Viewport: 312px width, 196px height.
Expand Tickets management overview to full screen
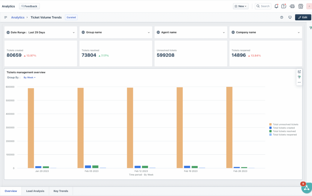point(299,72)
